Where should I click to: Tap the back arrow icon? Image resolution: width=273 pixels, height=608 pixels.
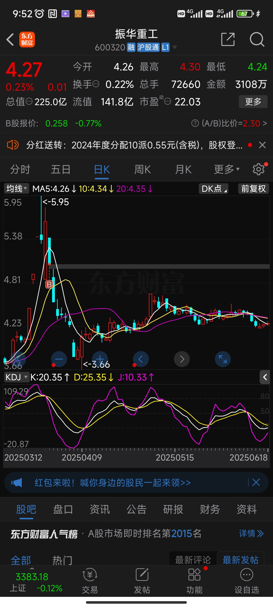[x=10, y=40]
